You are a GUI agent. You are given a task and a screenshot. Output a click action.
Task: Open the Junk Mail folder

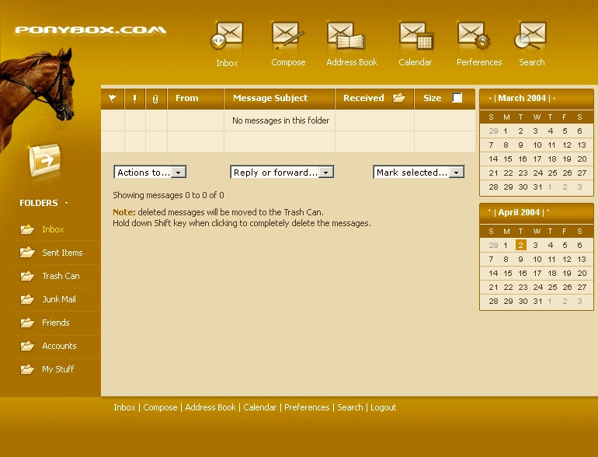coord(59,299)
